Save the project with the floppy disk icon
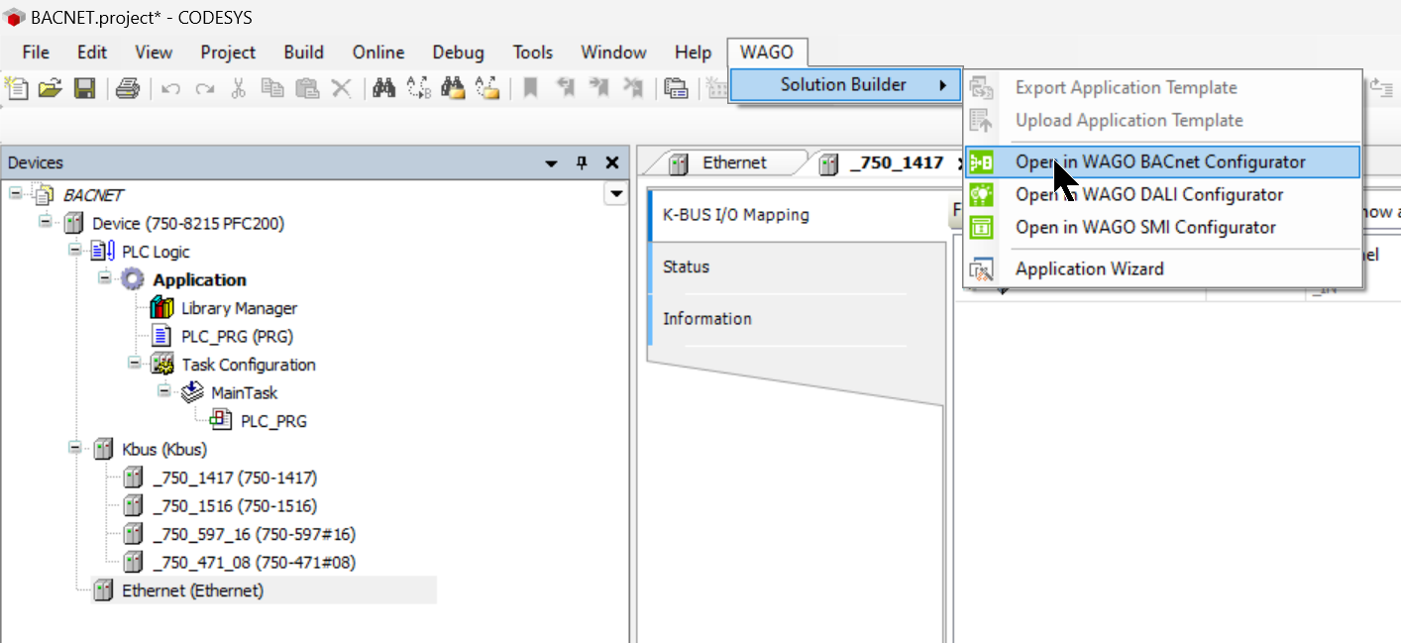1401x643 pixels. (84, 88)
